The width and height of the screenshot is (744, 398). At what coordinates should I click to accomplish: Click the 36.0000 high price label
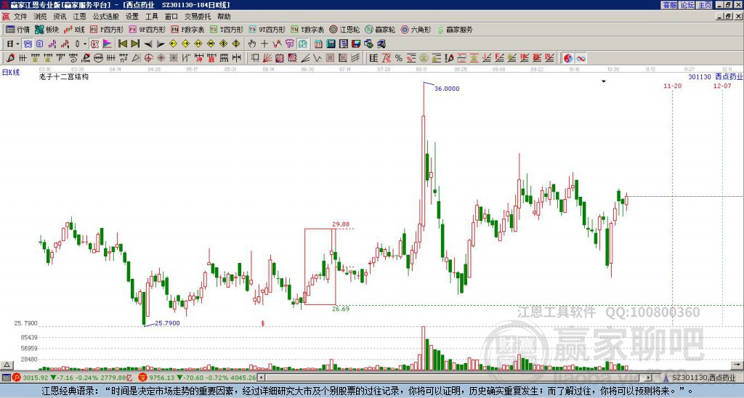tap(447, 88)
